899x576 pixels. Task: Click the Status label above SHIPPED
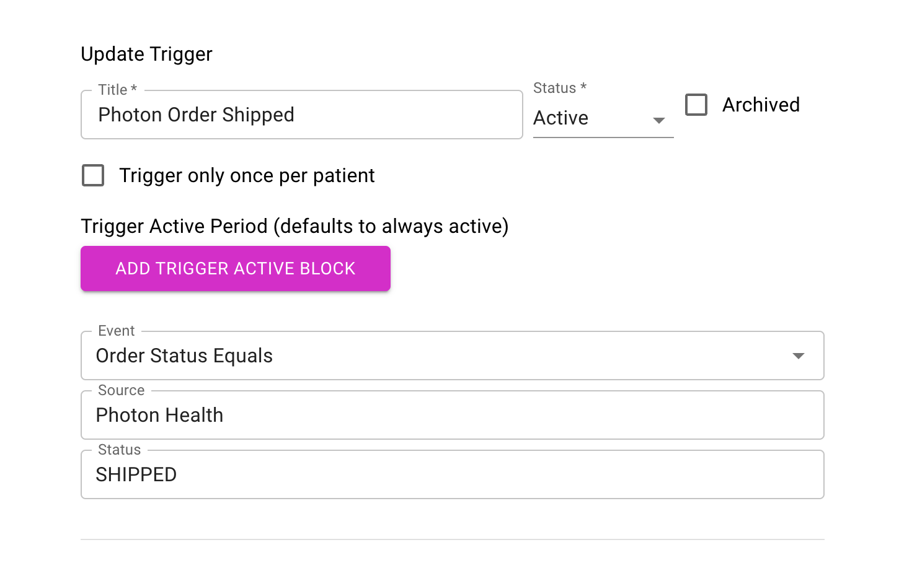coord(120,450)
